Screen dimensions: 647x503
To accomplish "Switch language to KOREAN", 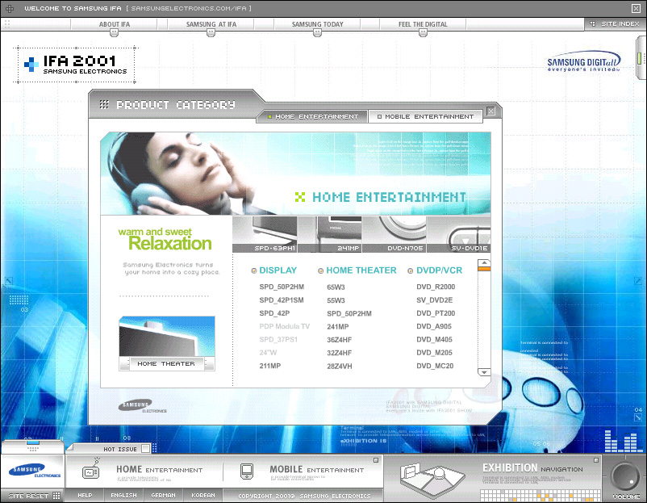I will [x=202, y=495].
